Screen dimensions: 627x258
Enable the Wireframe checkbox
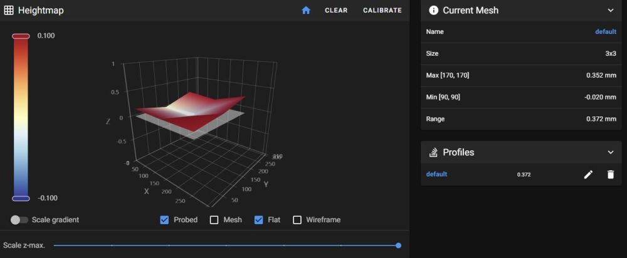coord(297,220)
